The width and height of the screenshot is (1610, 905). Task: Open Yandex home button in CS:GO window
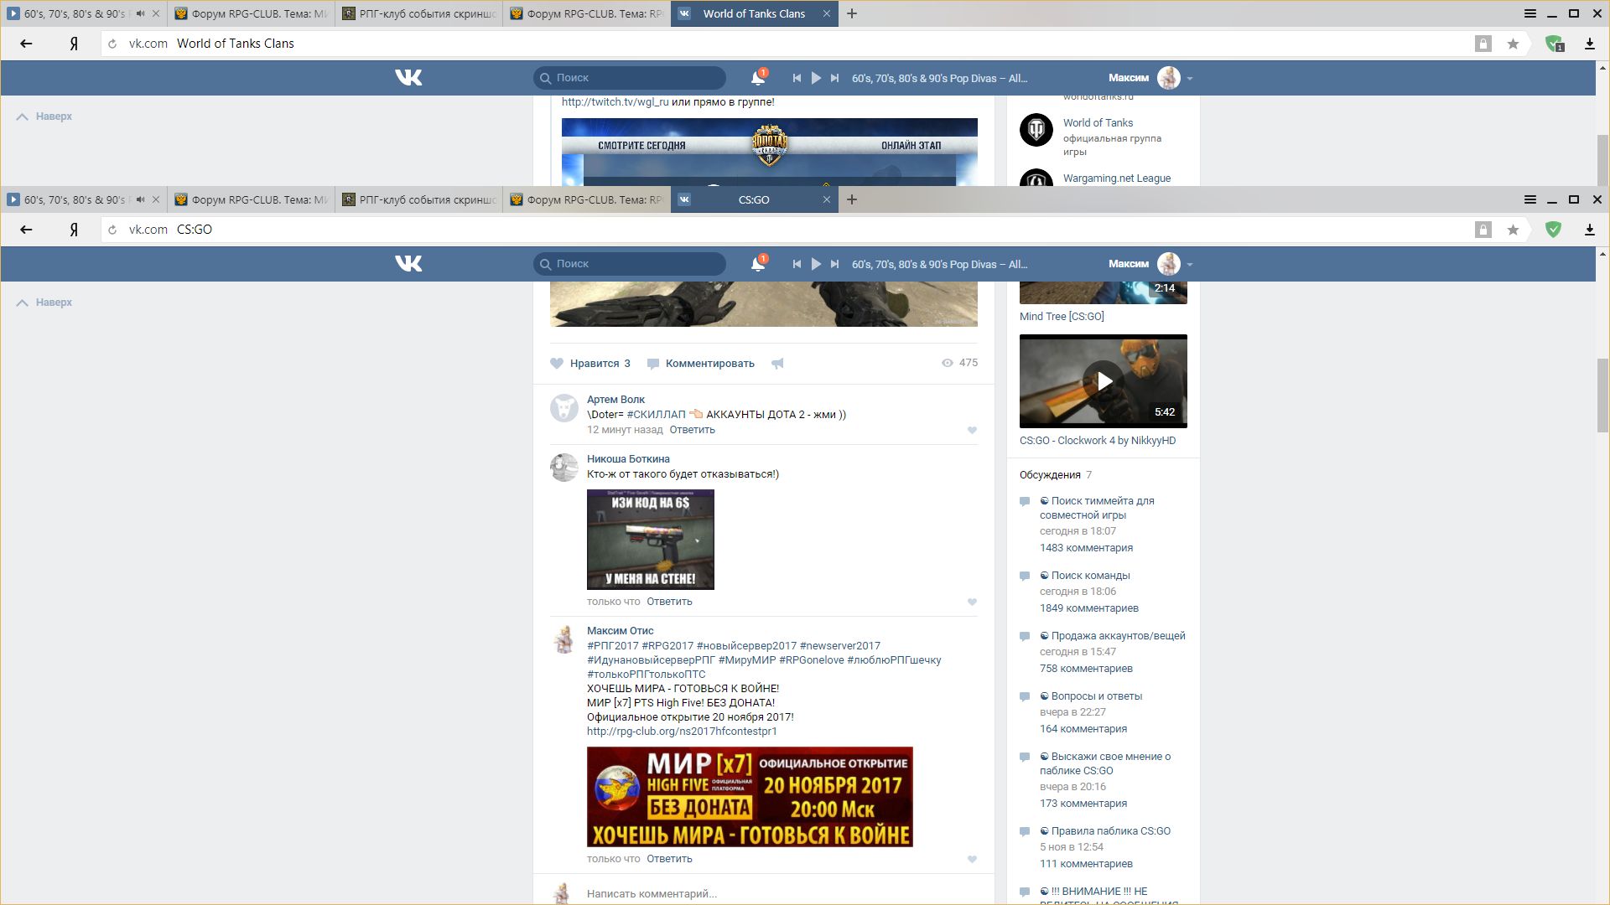tap(74, 230)
